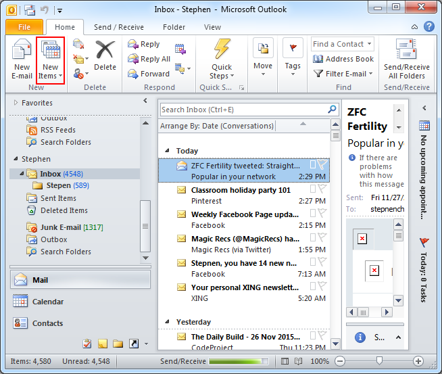
Task: Click the Reply button
Action: tap(144, 44)
